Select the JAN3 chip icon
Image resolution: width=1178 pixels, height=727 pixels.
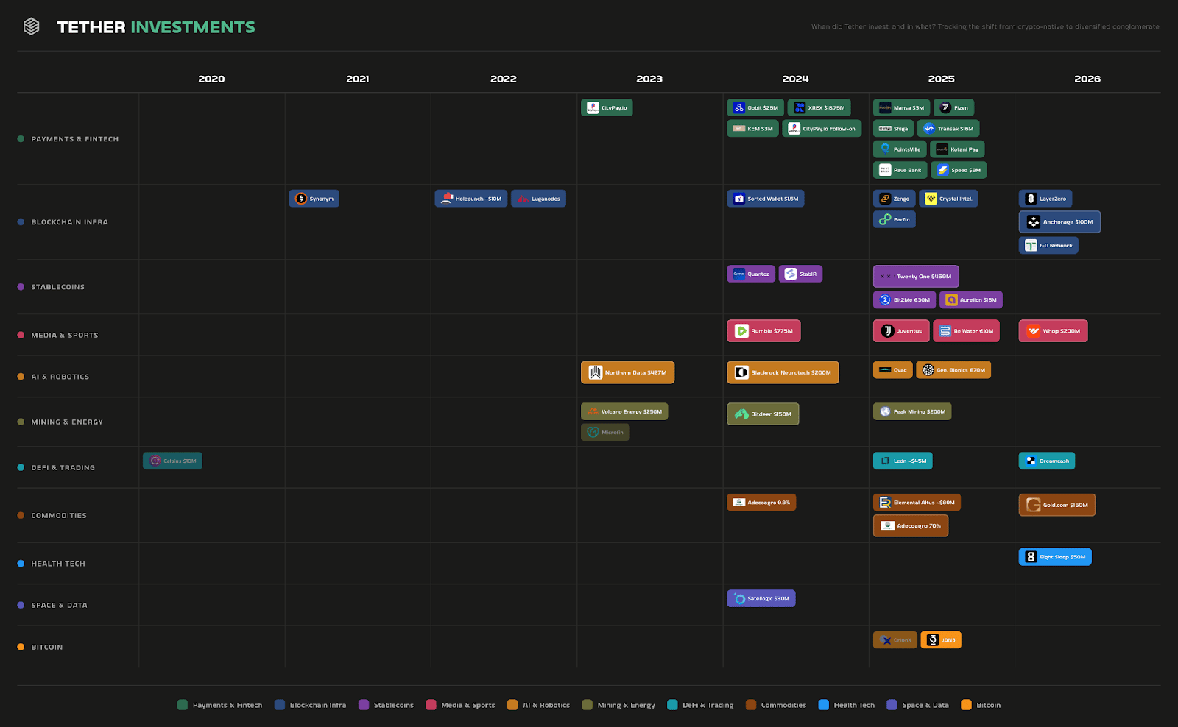[x=933, y=640]
